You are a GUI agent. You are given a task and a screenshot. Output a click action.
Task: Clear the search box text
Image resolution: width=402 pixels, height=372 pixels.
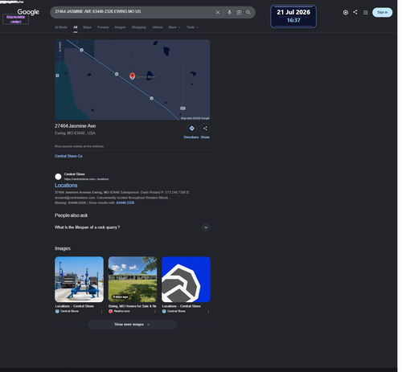coord(218,12)
